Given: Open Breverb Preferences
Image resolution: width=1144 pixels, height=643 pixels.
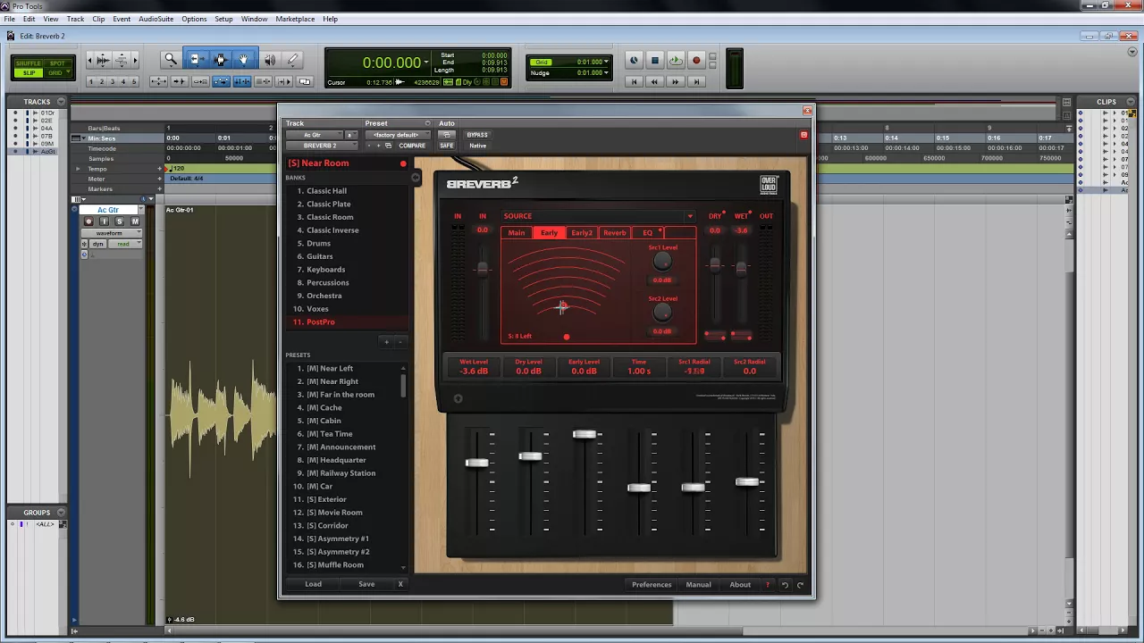Looking at the screenshot, I should 652,585.
